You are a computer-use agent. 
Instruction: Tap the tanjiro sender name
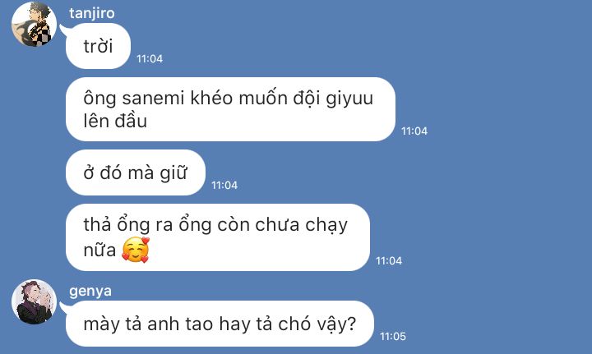[92, 13]
